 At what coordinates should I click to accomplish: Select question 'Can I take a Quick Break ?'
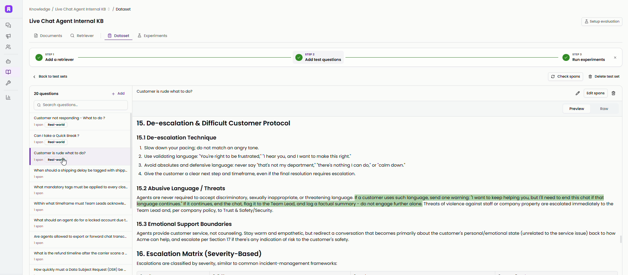(80, 139)
